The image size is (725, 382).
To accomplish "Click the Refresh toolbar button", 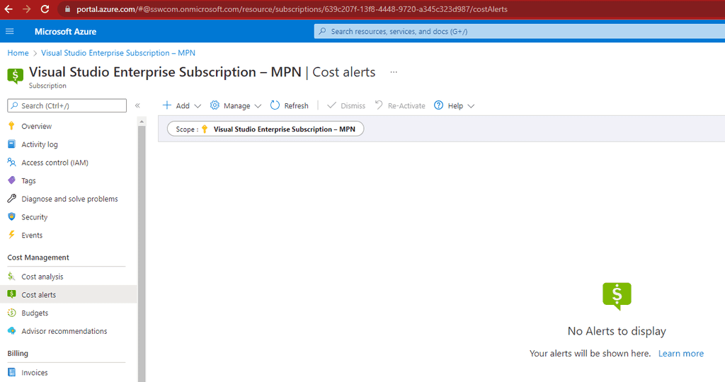I will click(290, 105).
